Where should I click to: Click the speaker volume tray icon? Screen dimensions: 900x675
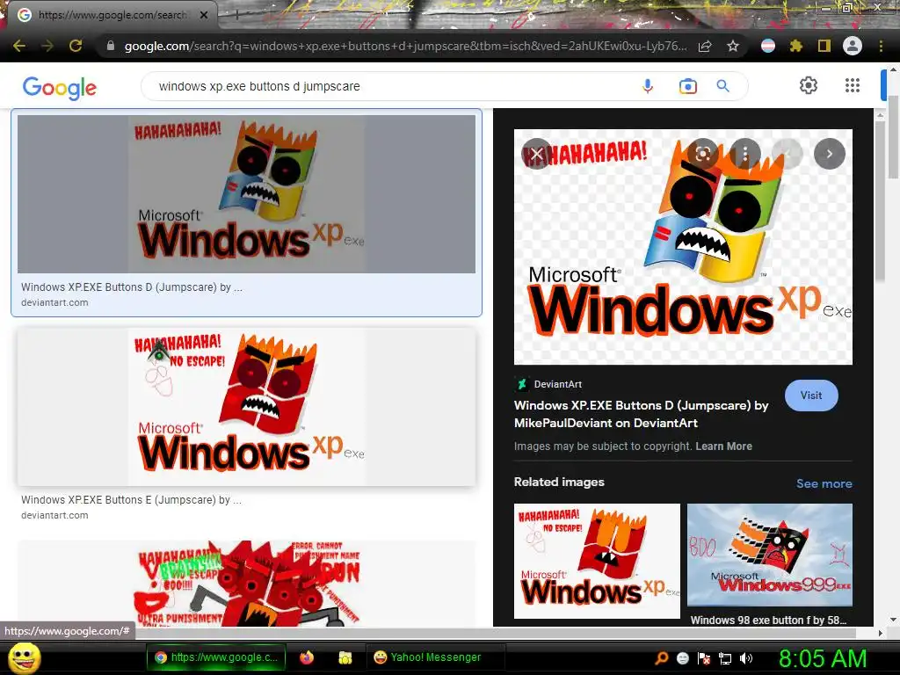pyautogui.click(x=745, y=658)
